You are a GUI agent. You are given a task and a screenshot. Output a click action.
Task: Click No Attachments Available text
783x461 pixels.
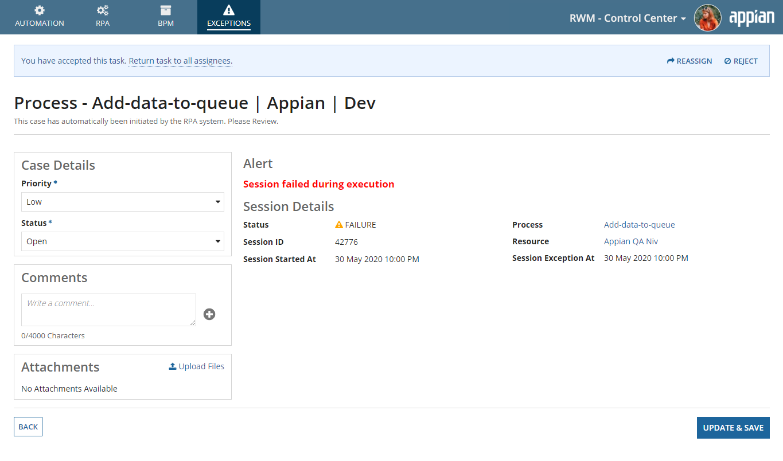point(69,389)
